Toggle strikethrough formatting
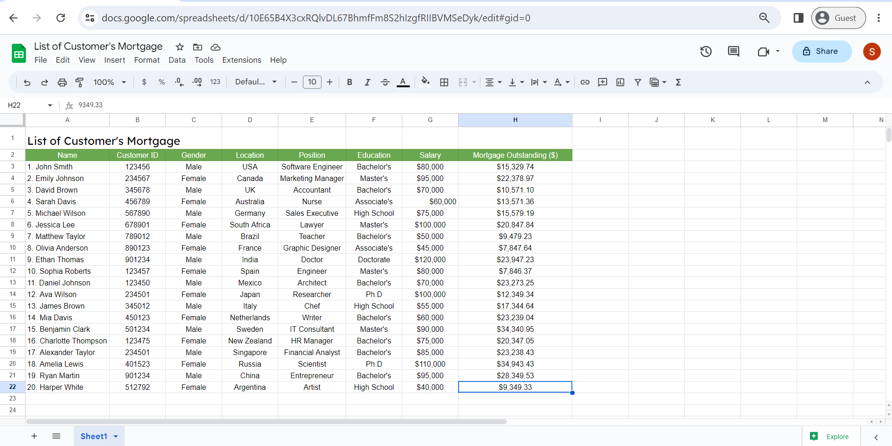 pos(385,82)
